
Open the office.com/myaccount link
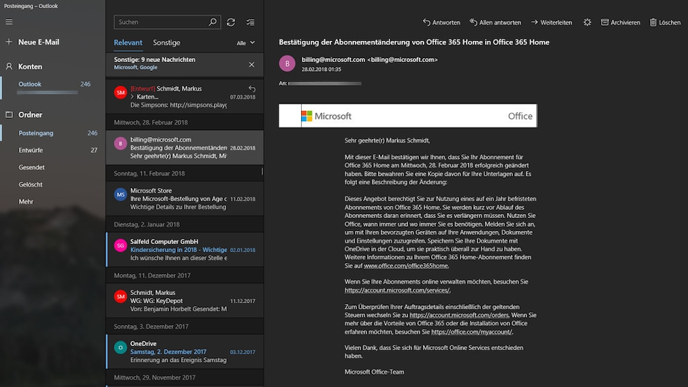point(471,332)
